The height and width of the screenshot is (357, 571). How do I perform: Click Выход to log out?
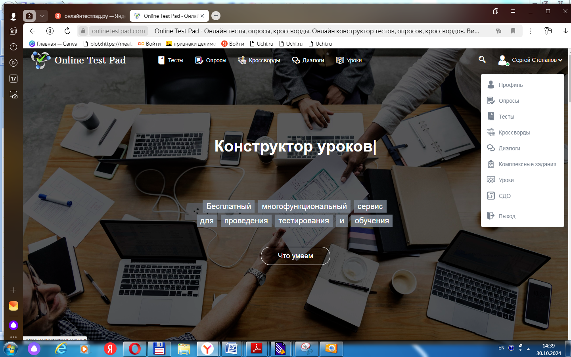coord(507,216)
